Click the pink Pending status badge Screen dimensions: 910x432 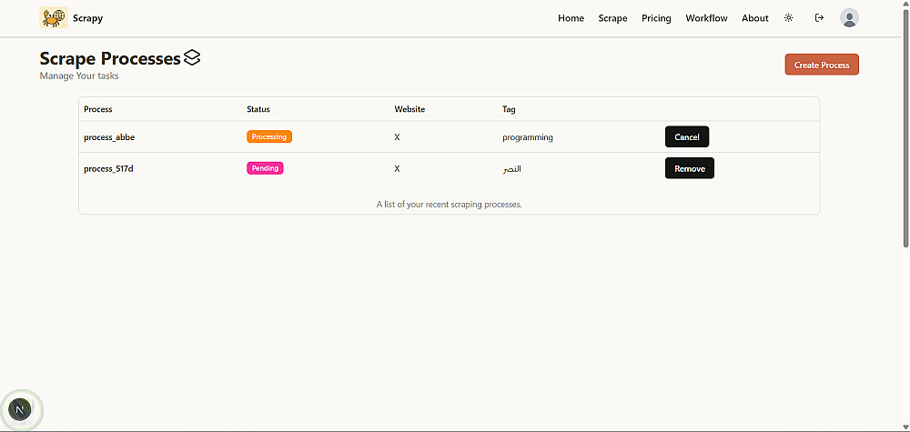(x=265, y=168)
